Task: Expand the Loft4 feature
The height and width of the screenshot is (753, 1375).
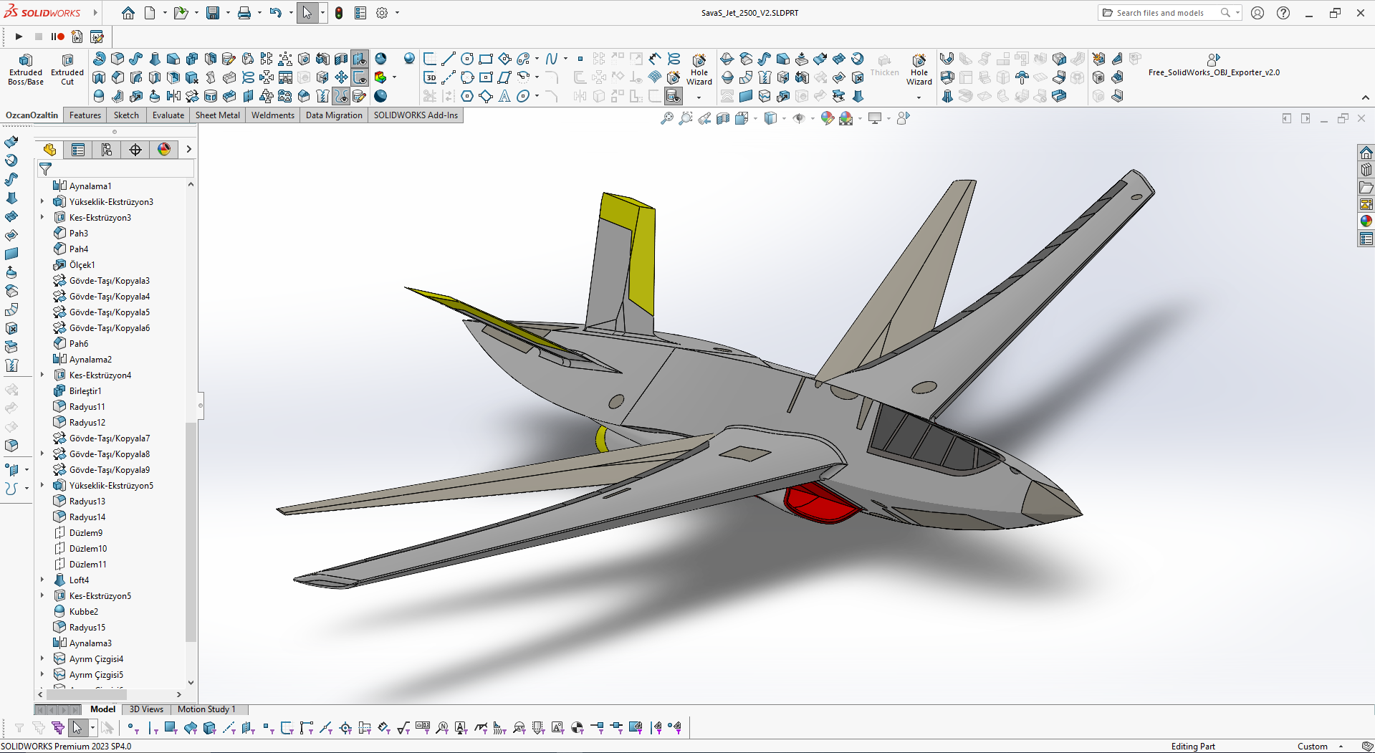Action: 42,580
